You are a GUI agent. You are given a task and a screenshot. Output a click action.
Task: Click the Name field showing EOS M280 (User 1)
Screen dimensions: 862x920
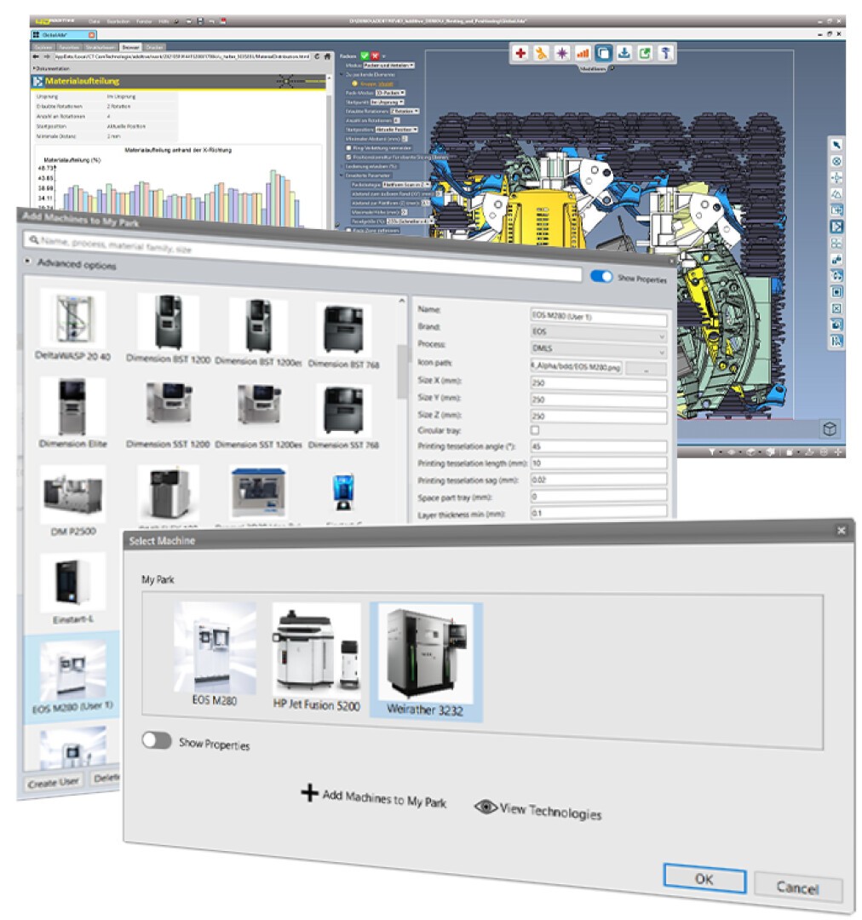coord(598,317)
